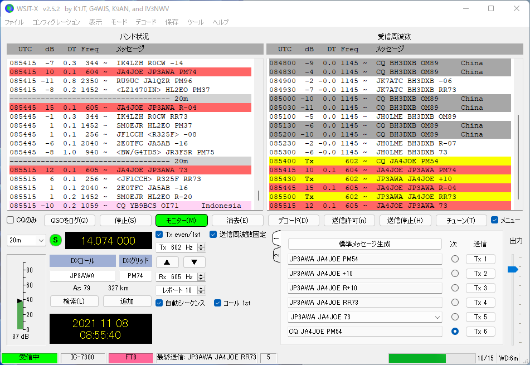
Task: Click 送信停止(H) halt Tx button
Action: [x=405, y=220]
